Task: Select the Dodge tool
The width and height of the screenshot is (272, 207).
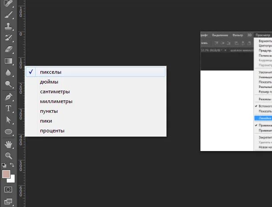Action: point(8,84)
